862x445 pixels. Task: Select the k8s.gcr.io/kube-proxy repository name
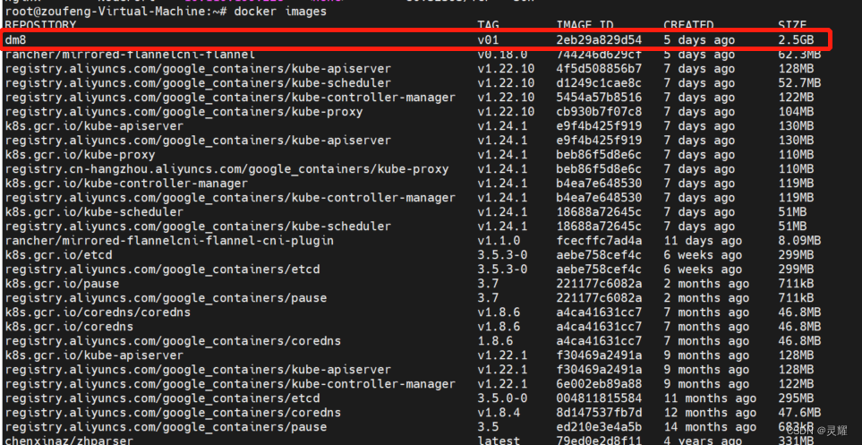[x=80, y=155]
